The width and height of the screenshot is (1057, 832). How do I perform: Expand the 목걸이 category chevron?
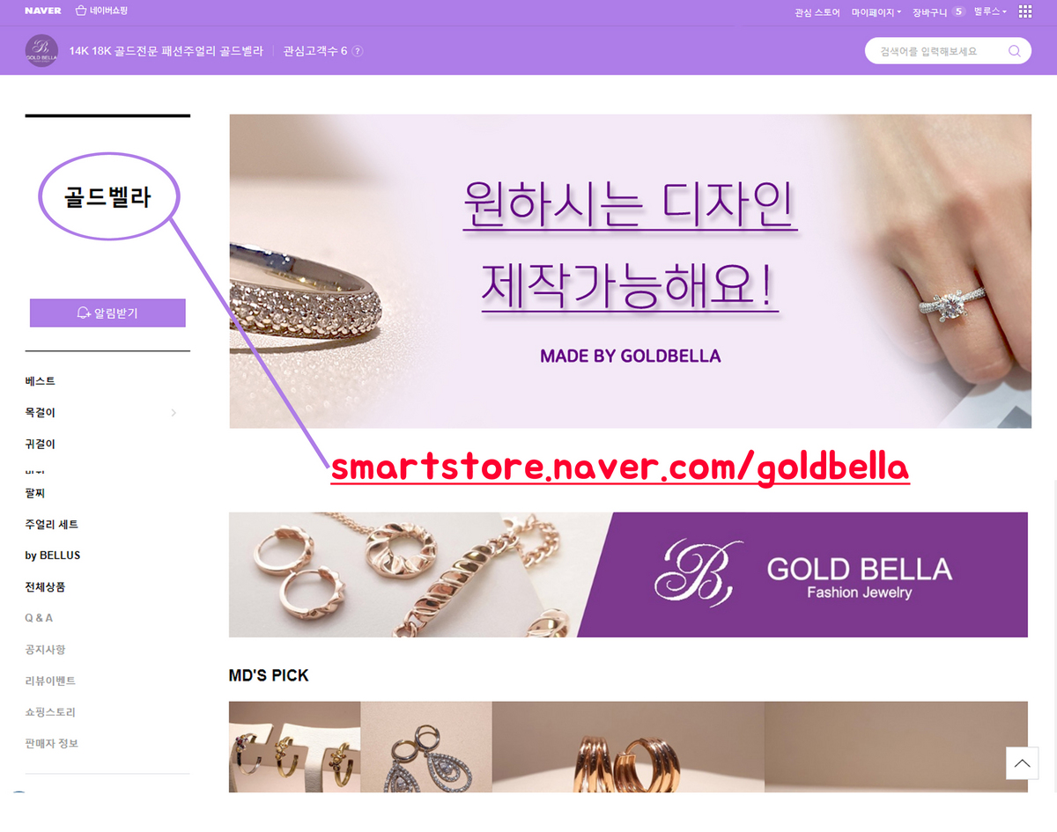[x=174, y=412]
